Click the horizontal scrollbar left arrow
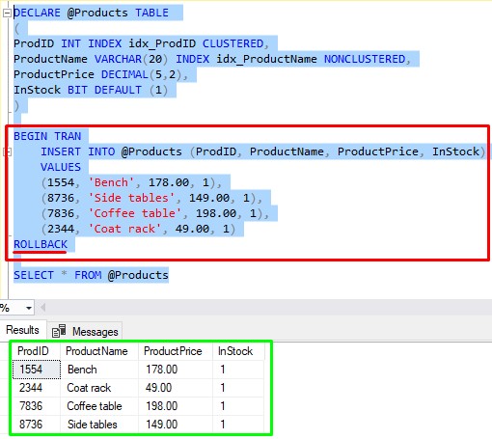 click(x=42, y=308)
